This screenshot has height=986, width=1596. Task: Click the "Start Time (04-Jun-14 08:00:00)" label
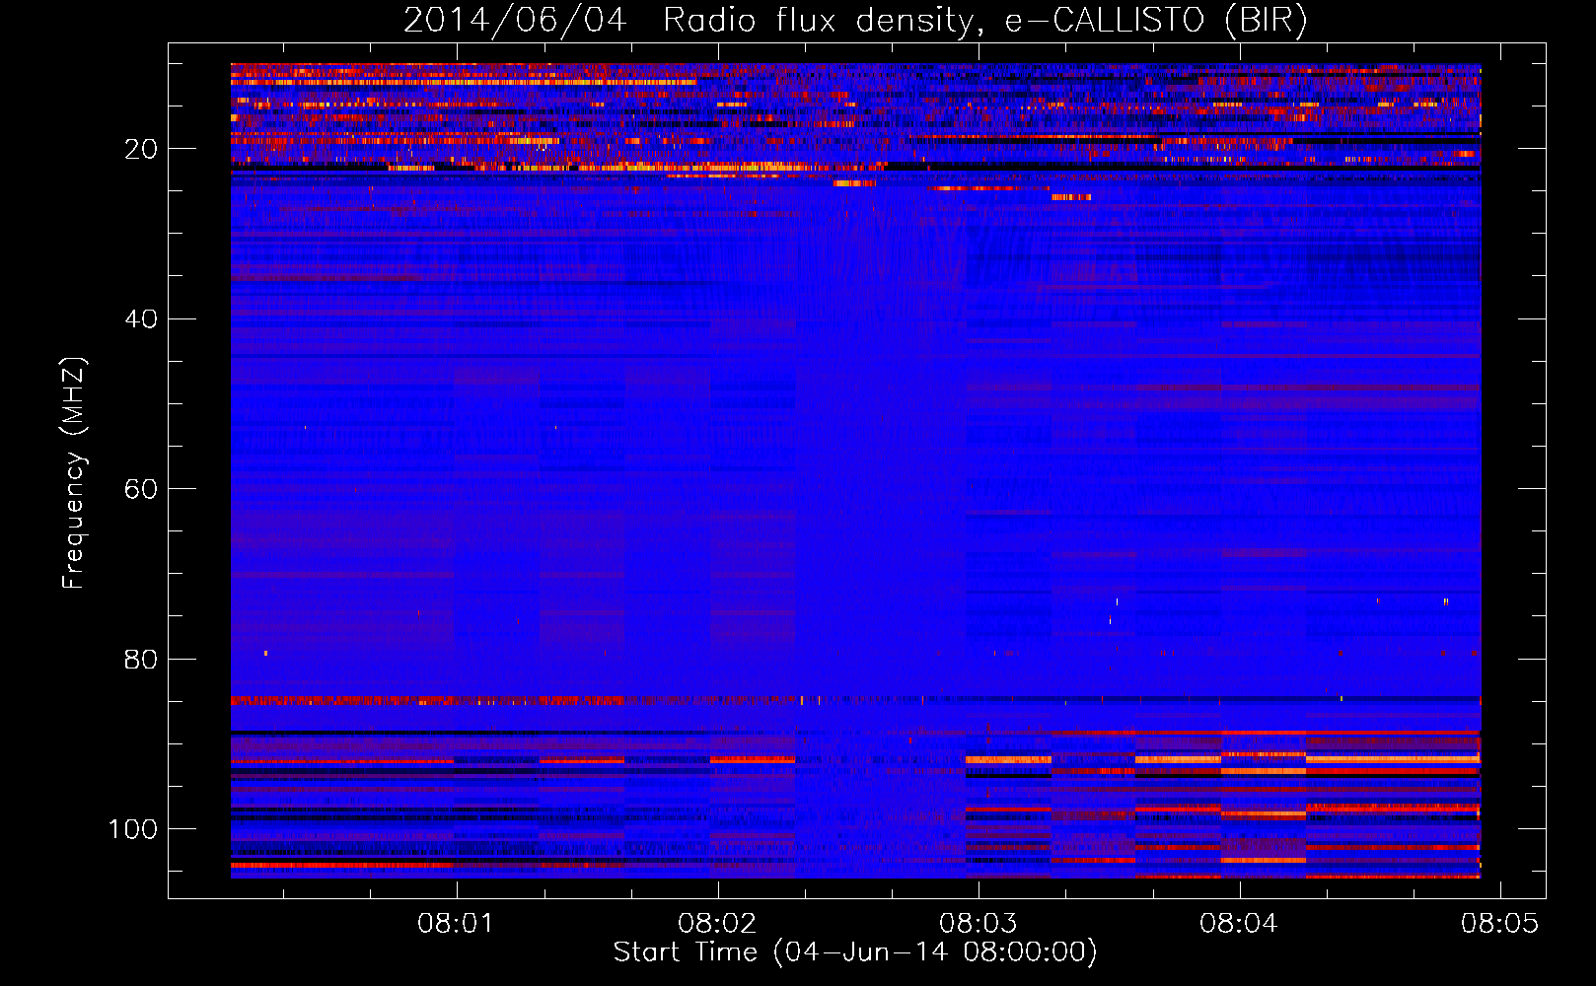pos(855,952)
